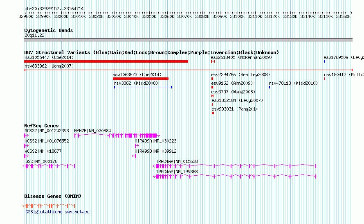This screenshot has height=224, width=364.
Task: Click the esv2618405 (McKernan2009) variant marker
Action: (x=213, y=61)
